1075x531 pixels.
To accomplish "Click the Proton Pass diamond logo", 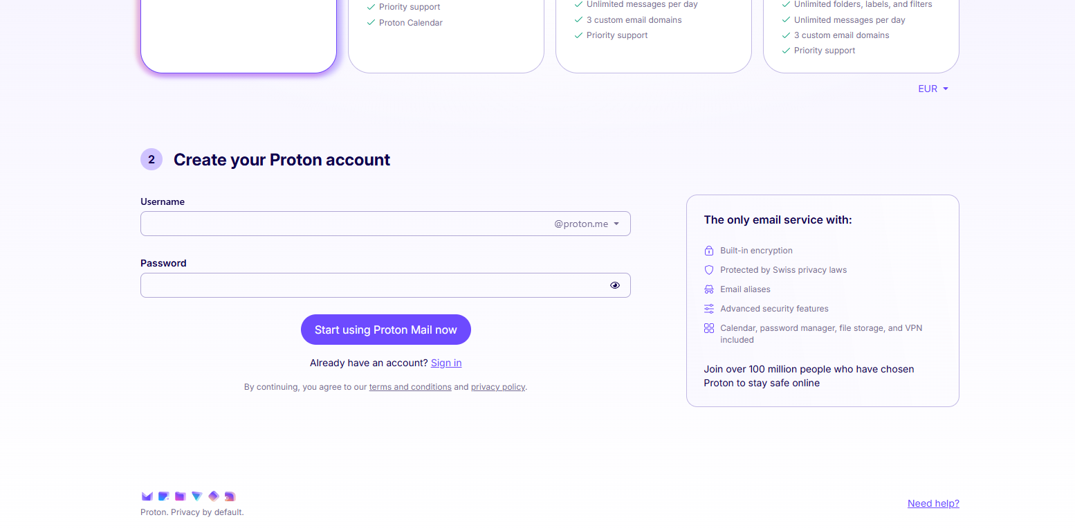I will pyautogui.click(x=214, y=496).
